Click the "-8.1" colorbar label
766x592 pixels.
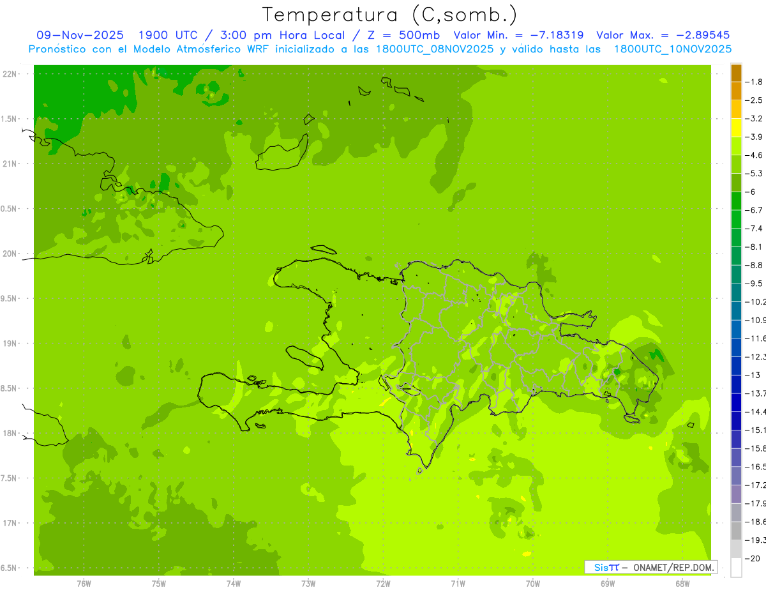[x=754, y=247]
